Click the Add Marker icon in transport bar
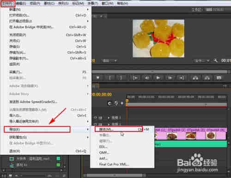 click(x=98, y=78)
